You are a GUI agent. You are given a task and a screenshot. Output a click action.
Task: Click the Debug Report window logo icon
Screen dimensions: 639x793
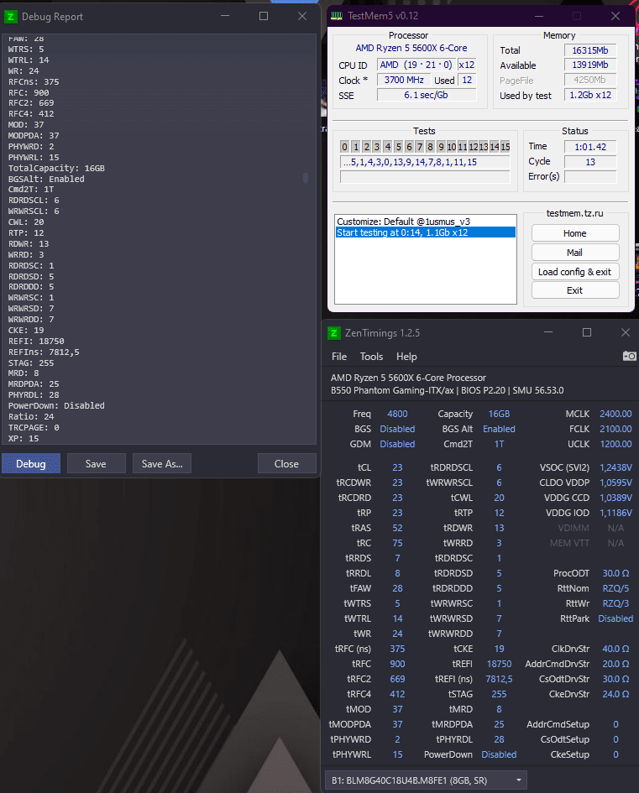pos(10,17)
